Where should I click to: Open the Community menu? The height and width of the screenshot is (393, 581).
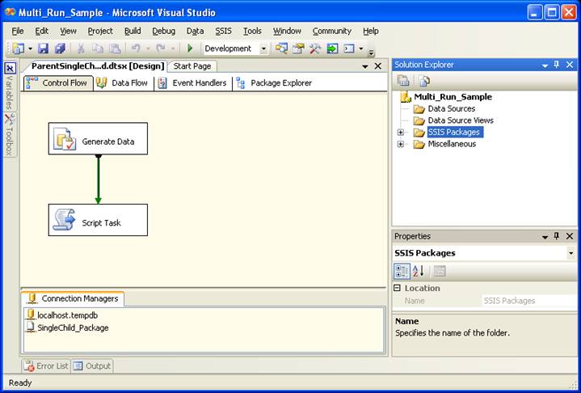click(331, 32)
